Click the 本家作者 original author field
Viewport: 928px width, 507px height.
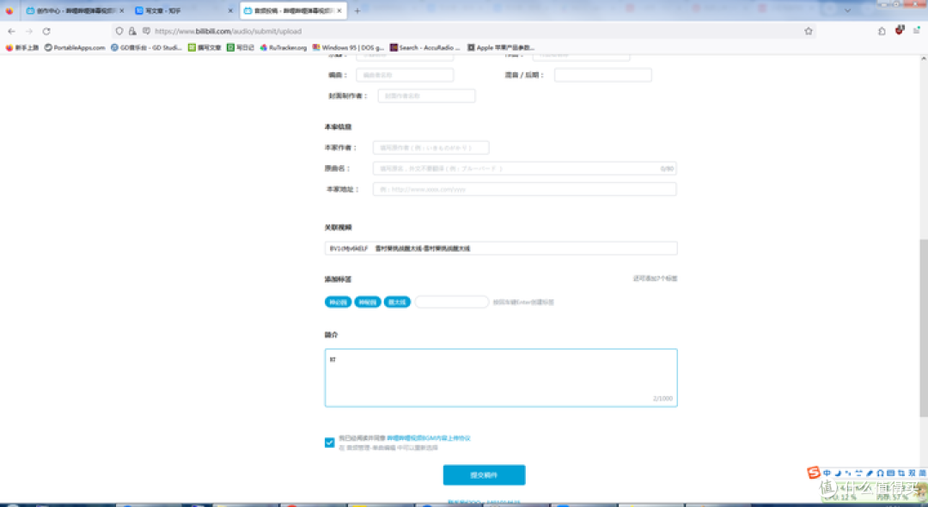[x=430, y=148]
